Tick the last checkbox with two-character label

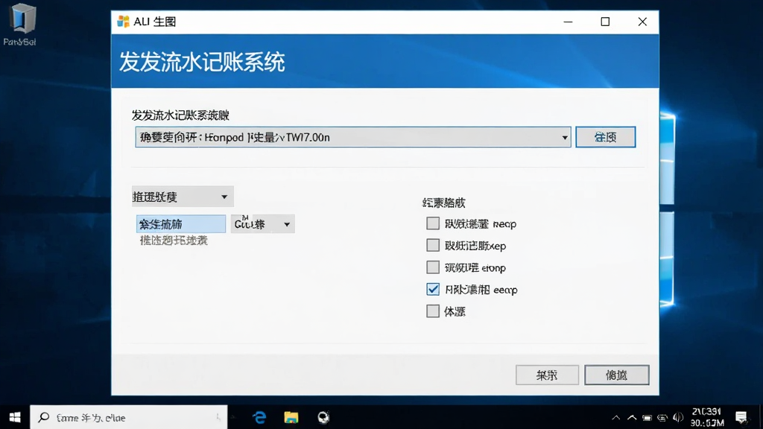click(x=433, y=311)
